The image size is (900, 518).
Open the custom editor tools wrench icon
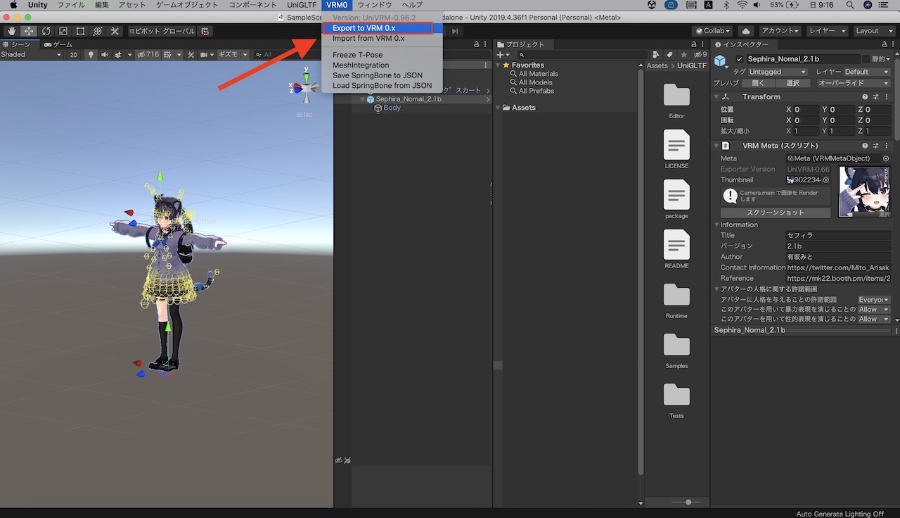[x=115, y=31]
